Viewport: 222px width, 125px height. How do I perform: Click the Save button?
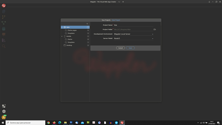130,48
